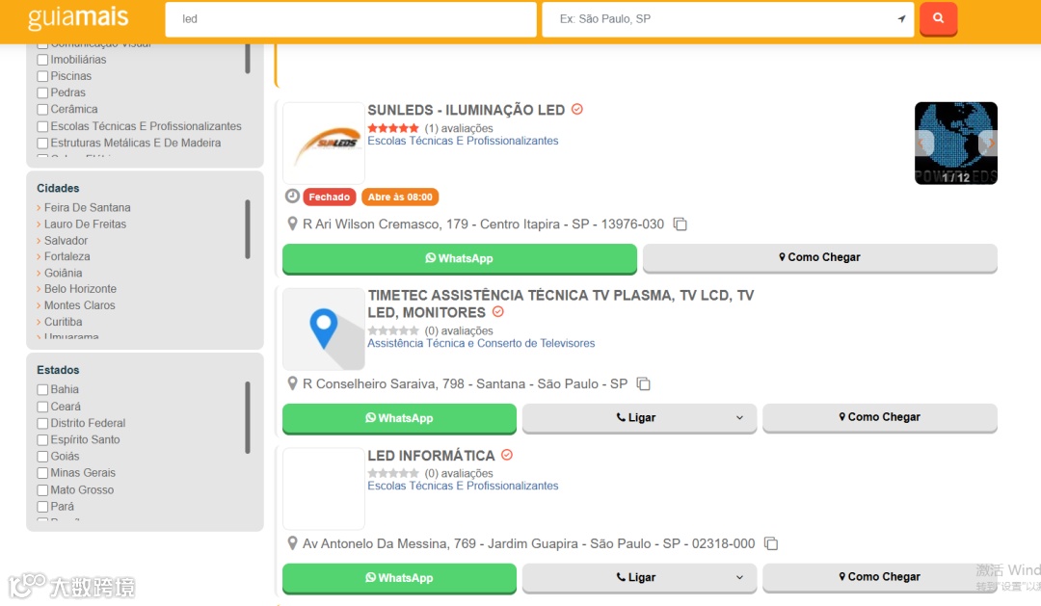Screen dimensions: 1041x606
Task: Check the Piscinas category filter
Action: click(42, 76)
